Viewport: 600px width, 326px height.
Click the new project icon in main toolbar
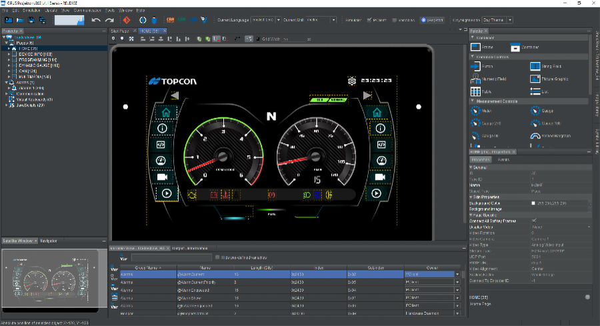click(9, 20)
